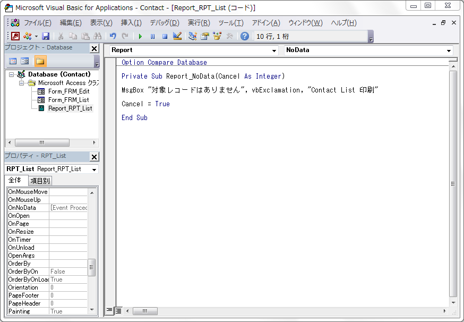Open the 挿入(I) menu
Viewport: 464px width, 322px height.
click(x=131, y=23)
